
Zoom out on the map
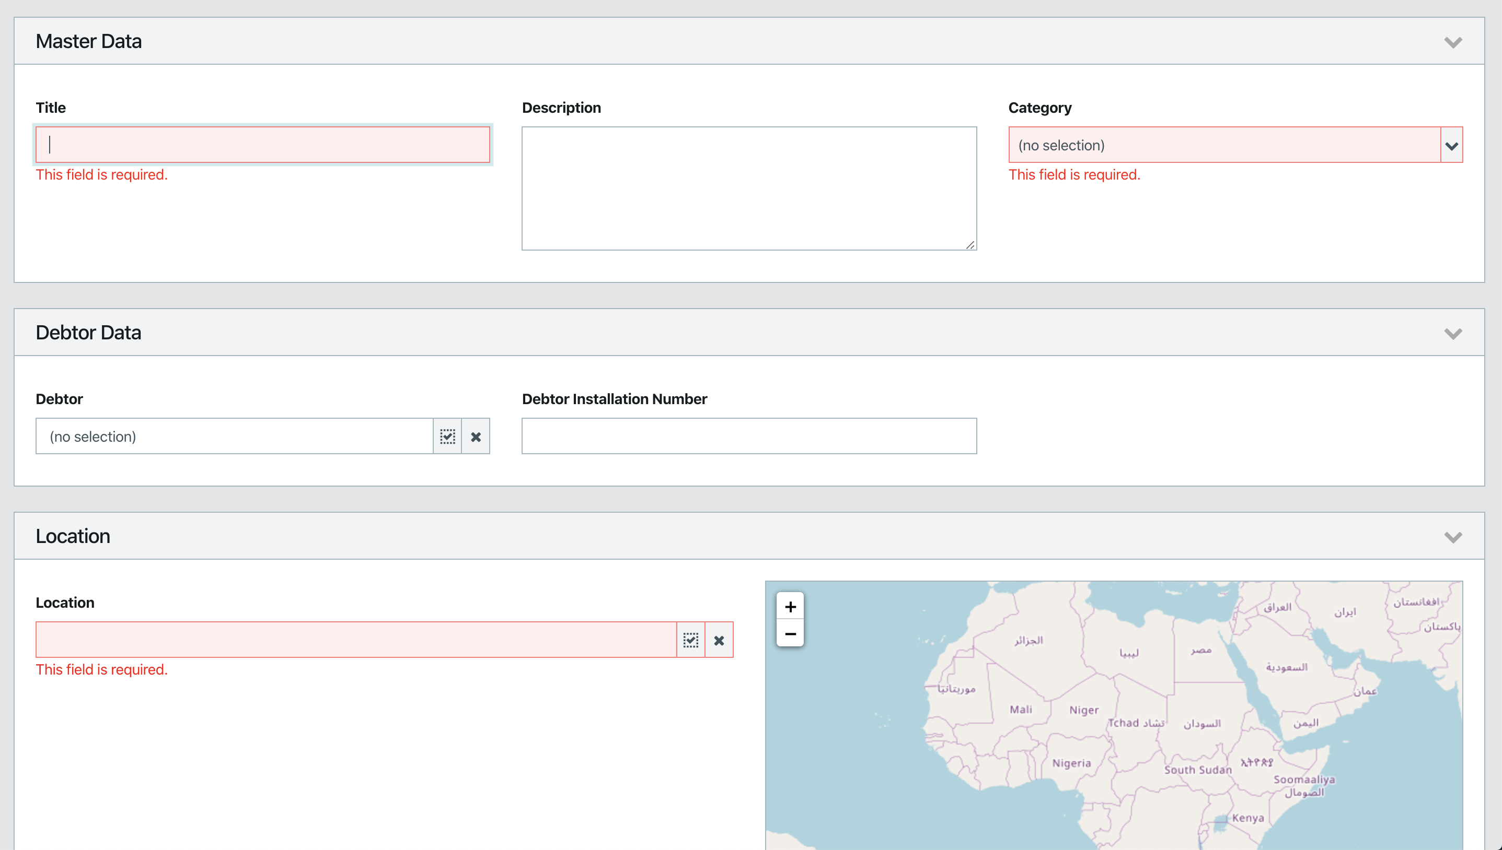coord(790,633)
